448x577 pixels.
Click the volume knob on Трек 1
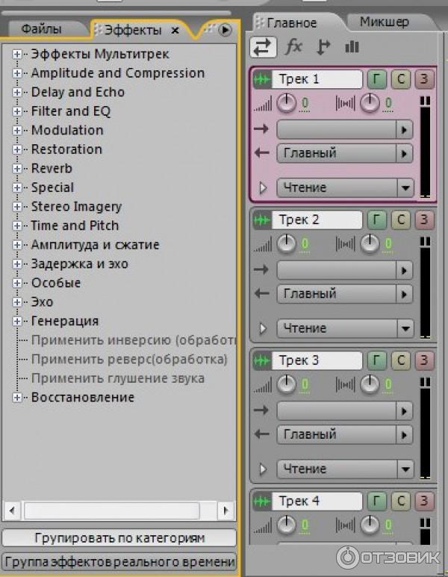(287, 103)
